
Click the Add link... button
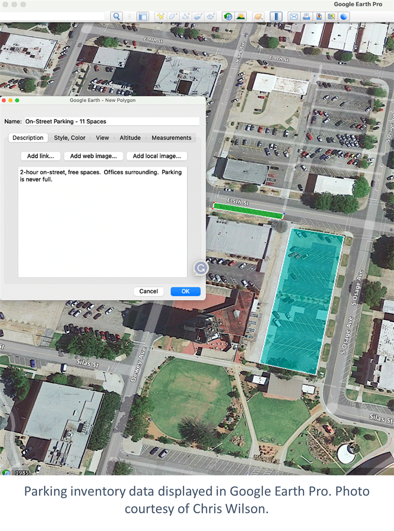tap(41, 156)
